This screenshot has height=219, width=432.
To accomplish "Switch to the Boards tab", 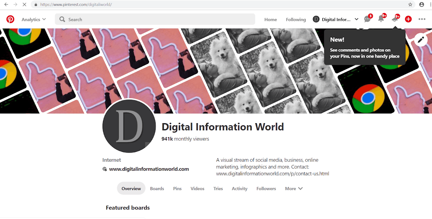I will point(157,188).
